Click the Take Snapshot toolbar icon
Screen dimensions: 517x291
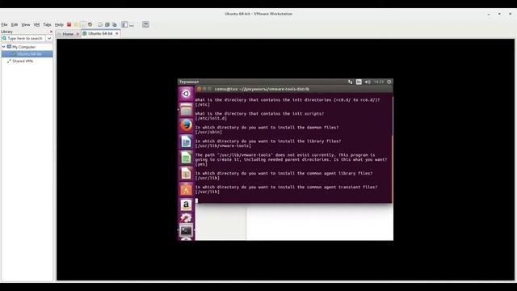coord(100,25)
